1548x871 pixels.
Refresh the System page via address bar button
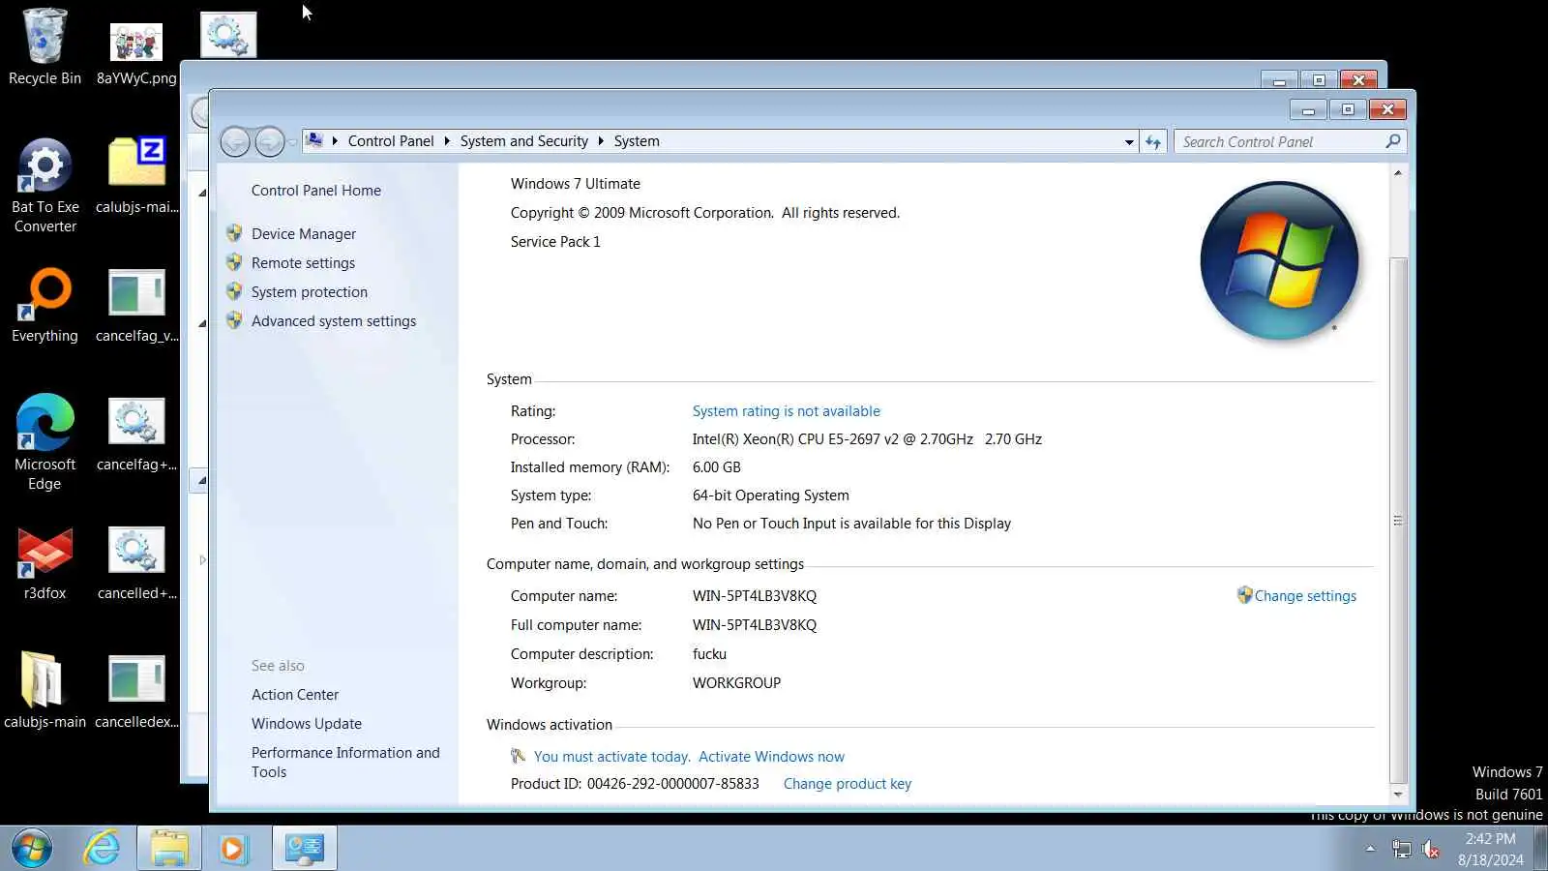[x=1153, y=142]
